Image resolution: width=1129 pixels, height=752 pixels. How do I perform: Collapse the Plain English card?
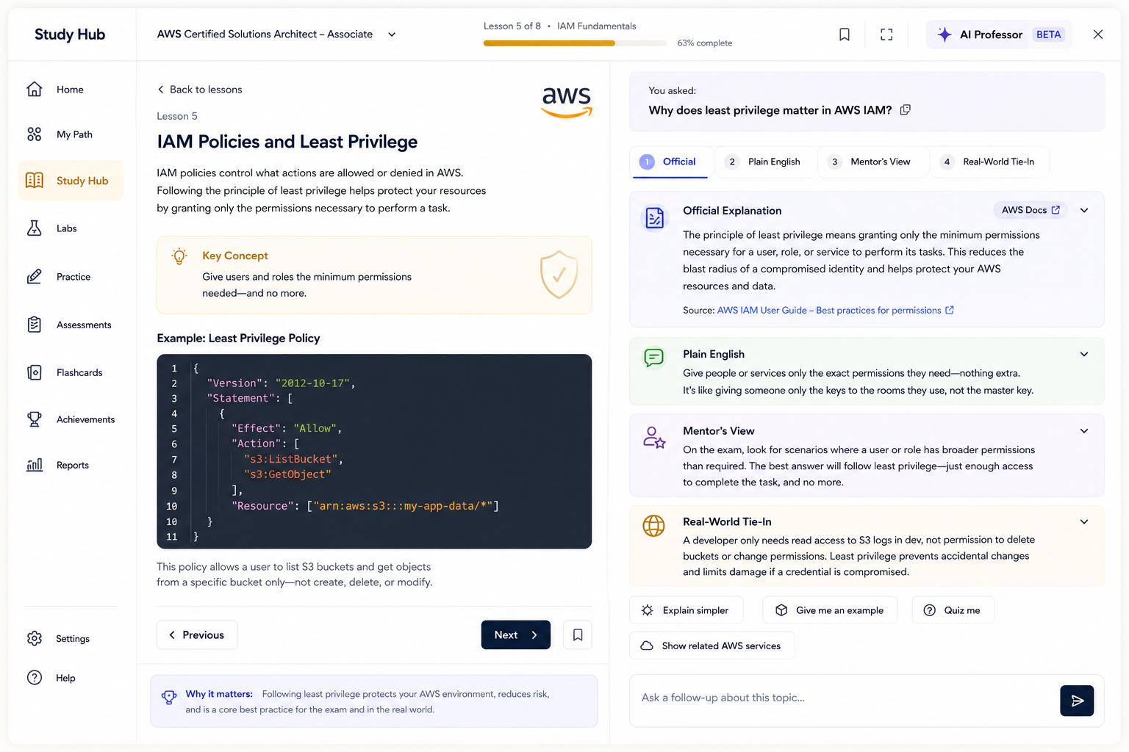(1084, 354)
